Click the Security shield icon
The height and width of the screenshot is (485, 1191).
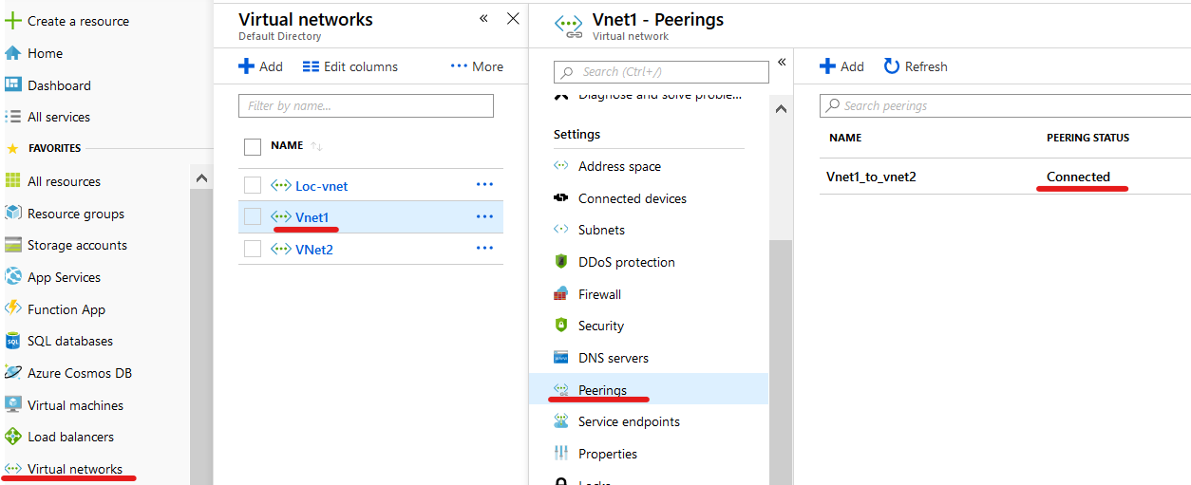pos(561,326)
